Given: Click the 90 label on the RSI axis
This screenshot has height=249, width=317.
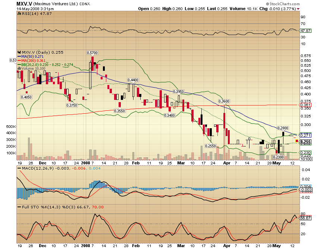Looking at the screenshot, I should [x=303, y=17].
